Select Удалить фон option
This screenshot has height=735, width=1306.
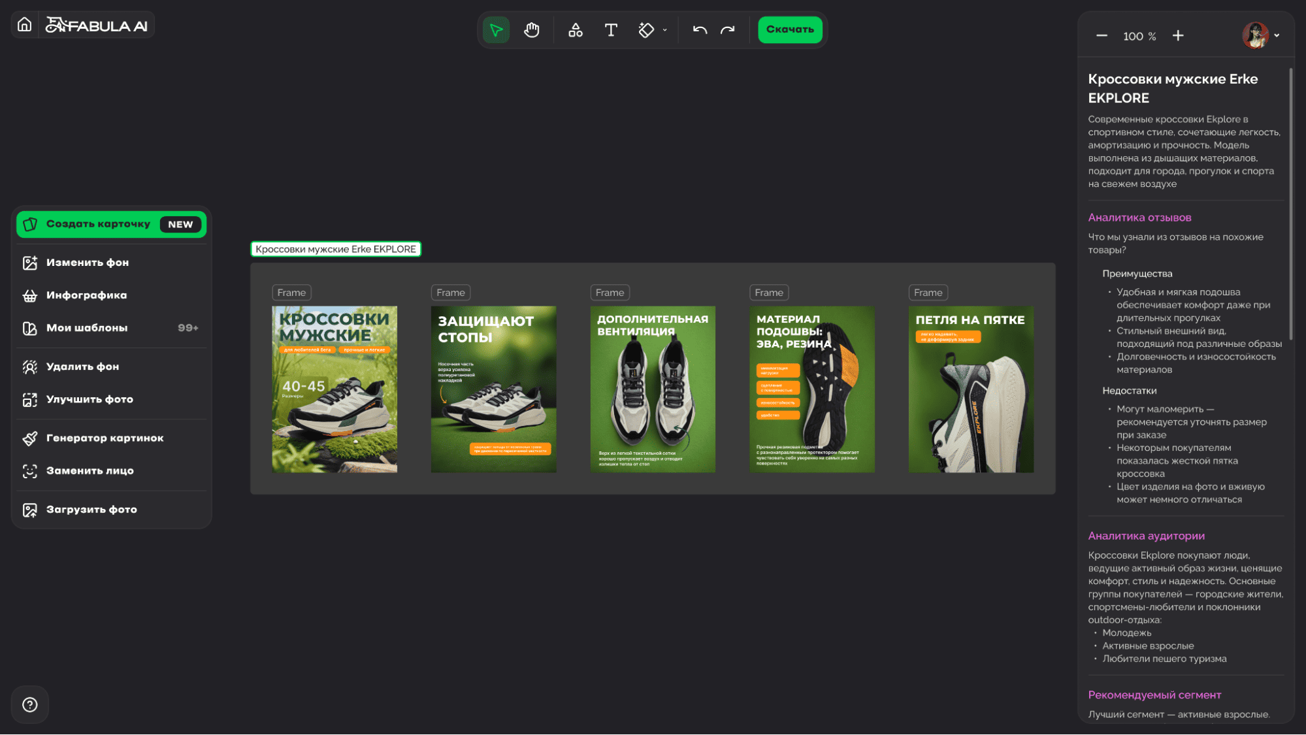point(83,367)
